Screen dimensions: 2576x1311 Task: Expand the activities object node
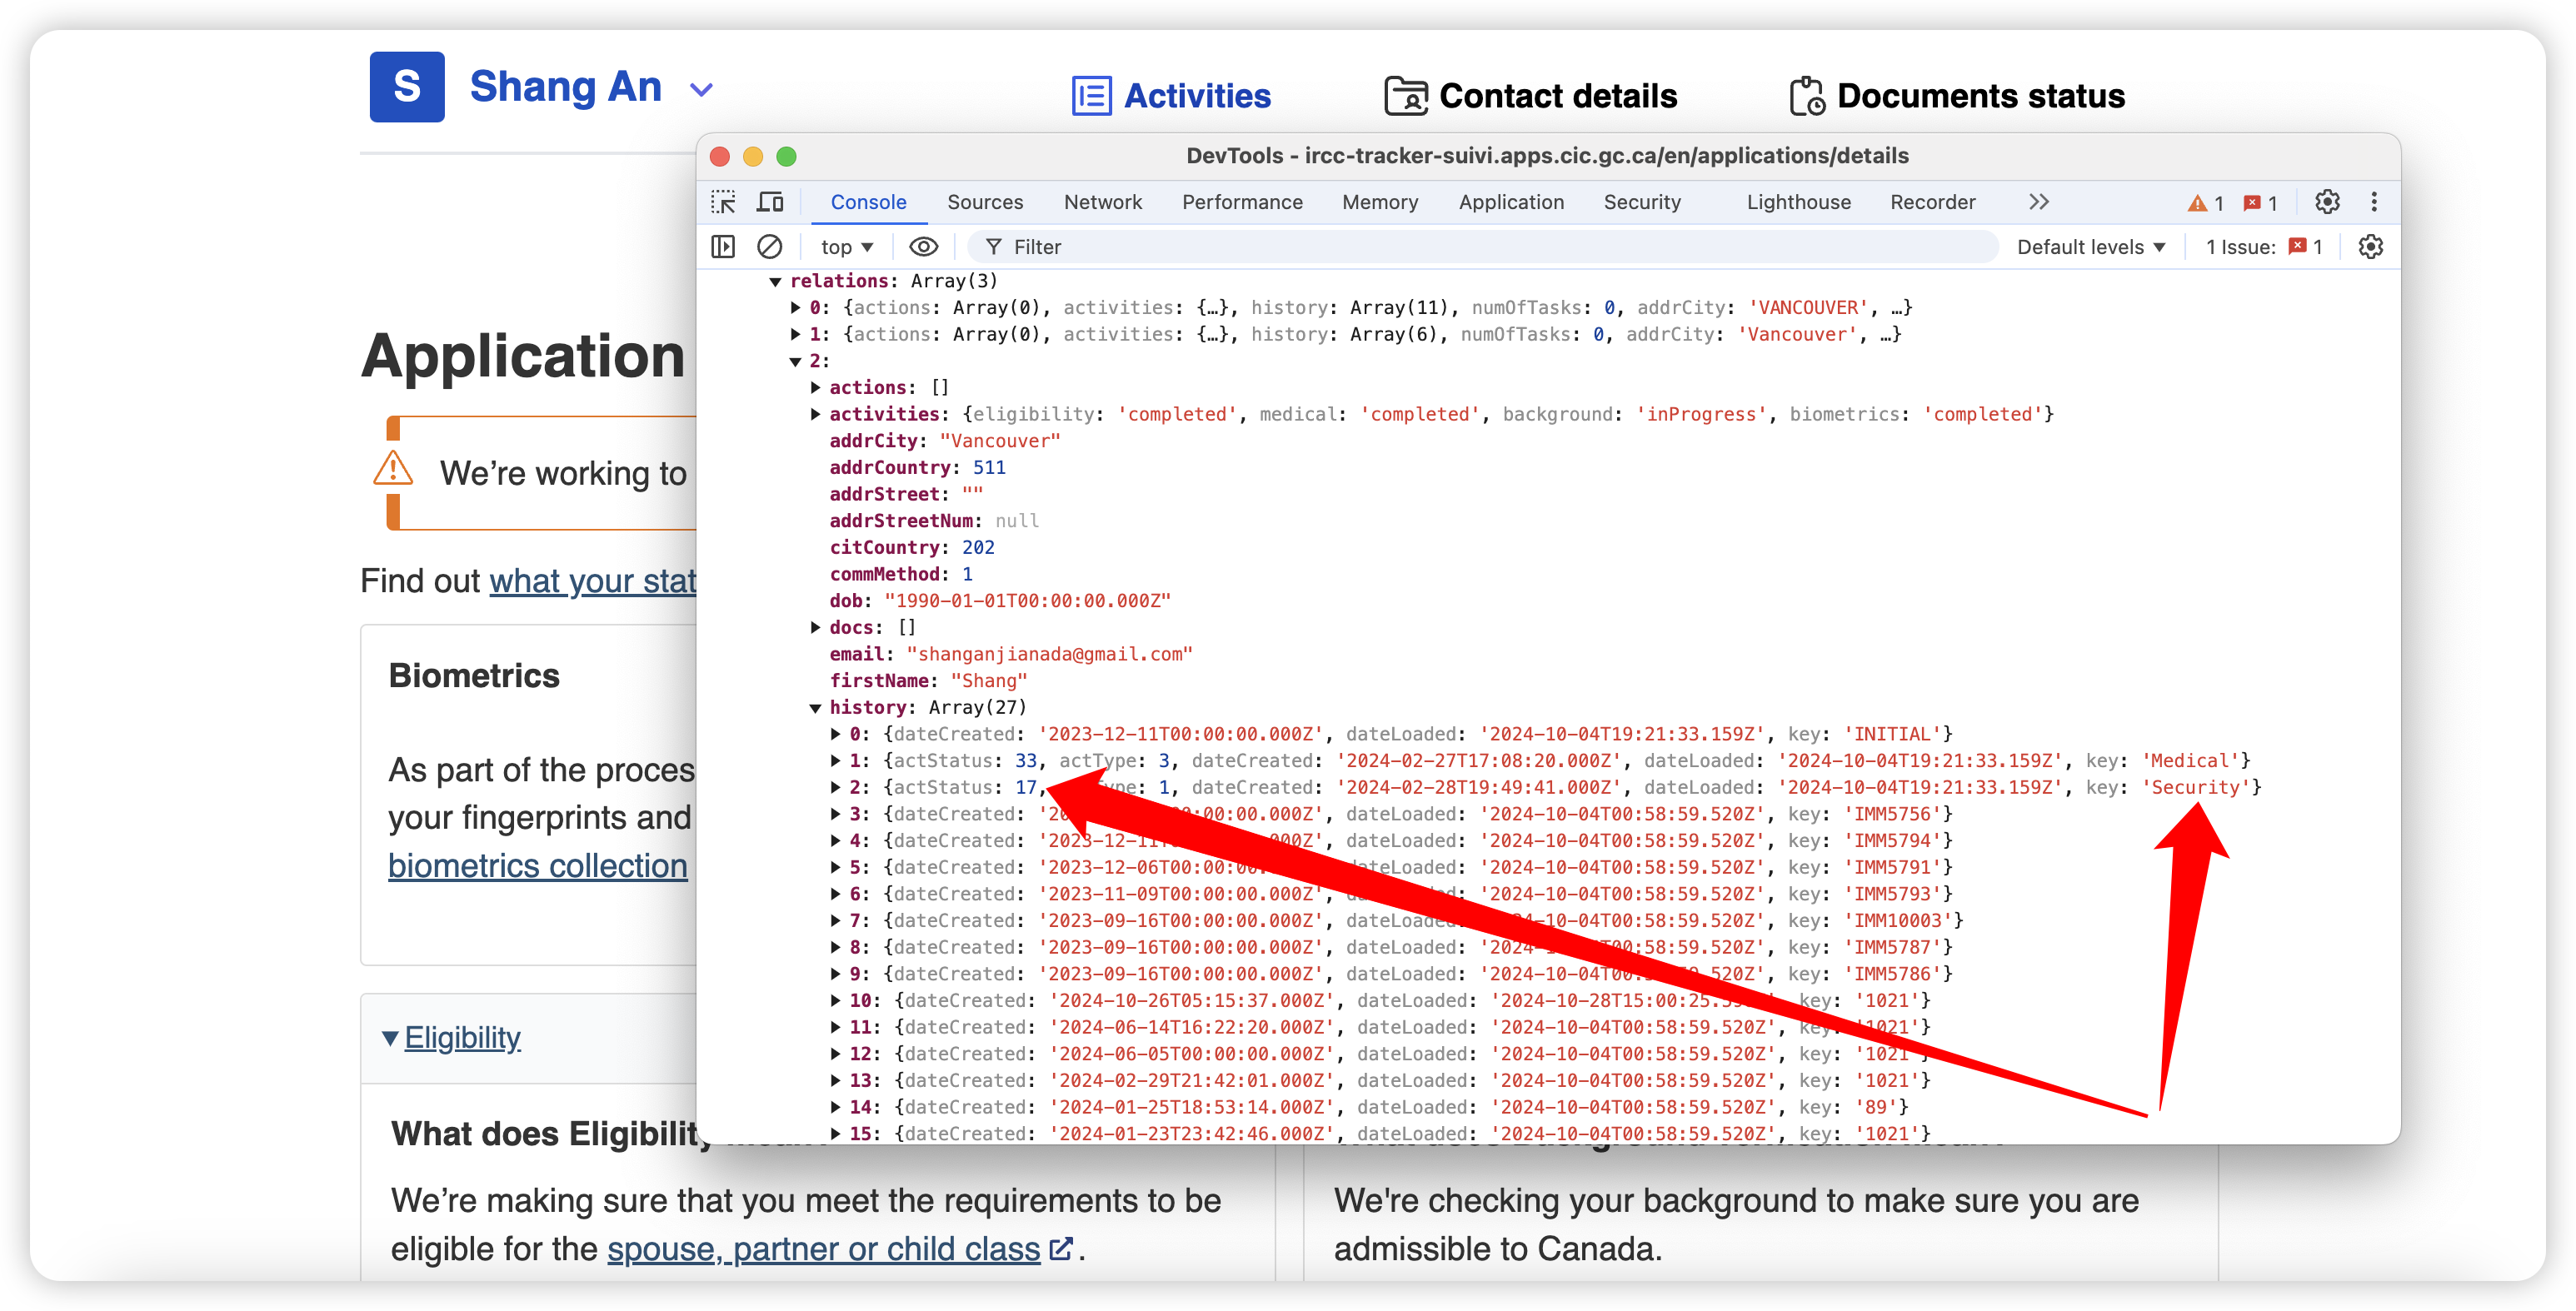tap(815, 414)
